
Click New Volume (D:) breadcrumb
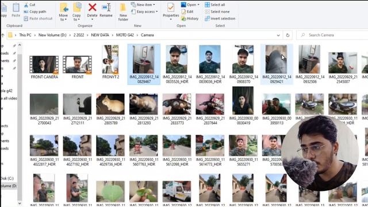[52, 35]
